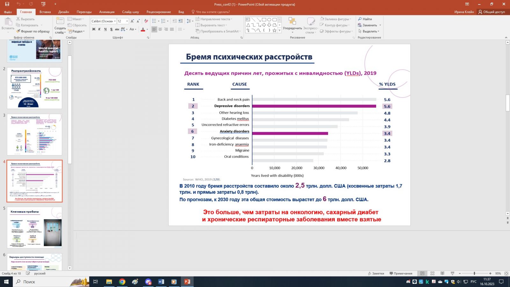
Task: Adjust the zoom slider in the status bar
Action: tap(474, 273)
